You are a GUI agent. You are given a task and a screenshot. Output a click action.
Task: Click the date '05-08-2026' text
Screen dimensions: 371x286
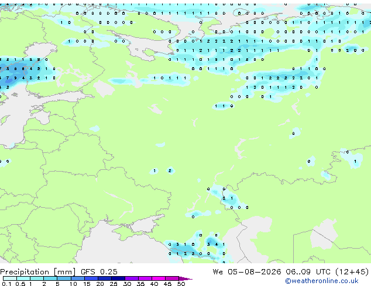pyautogui.click(x=255, y=271)
